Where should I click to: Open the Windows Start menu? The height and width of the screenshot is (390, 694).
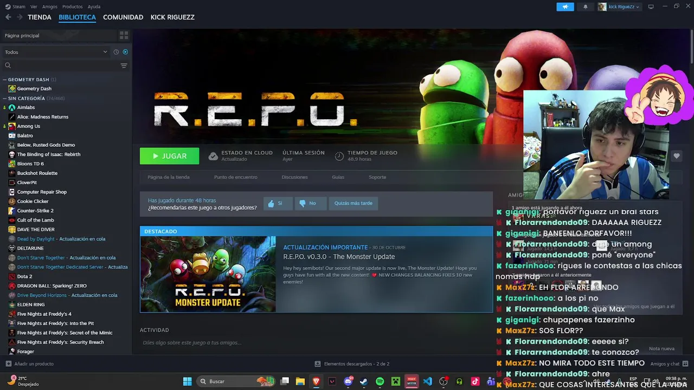[x=187, y=381]
